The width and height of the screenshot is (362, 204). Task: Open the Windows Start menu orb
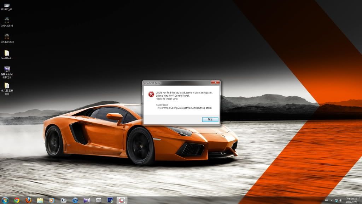tap(5, 200)
